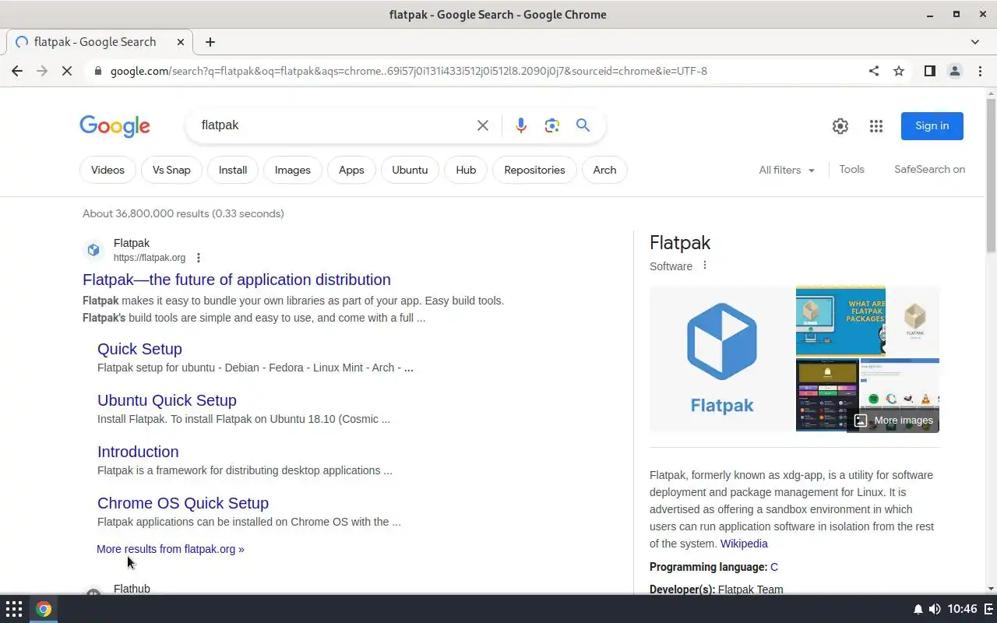The image size is (997, 623).
Task: Select the Ubuntu filter chip
Action: pyautogui.click(x=410, y=170)
